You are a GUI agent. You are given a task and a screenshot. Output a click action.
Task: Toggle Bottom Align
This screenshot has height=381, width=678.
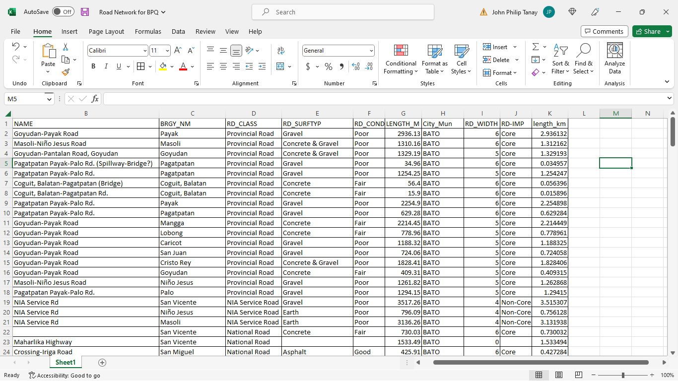(x=236, y=50)
